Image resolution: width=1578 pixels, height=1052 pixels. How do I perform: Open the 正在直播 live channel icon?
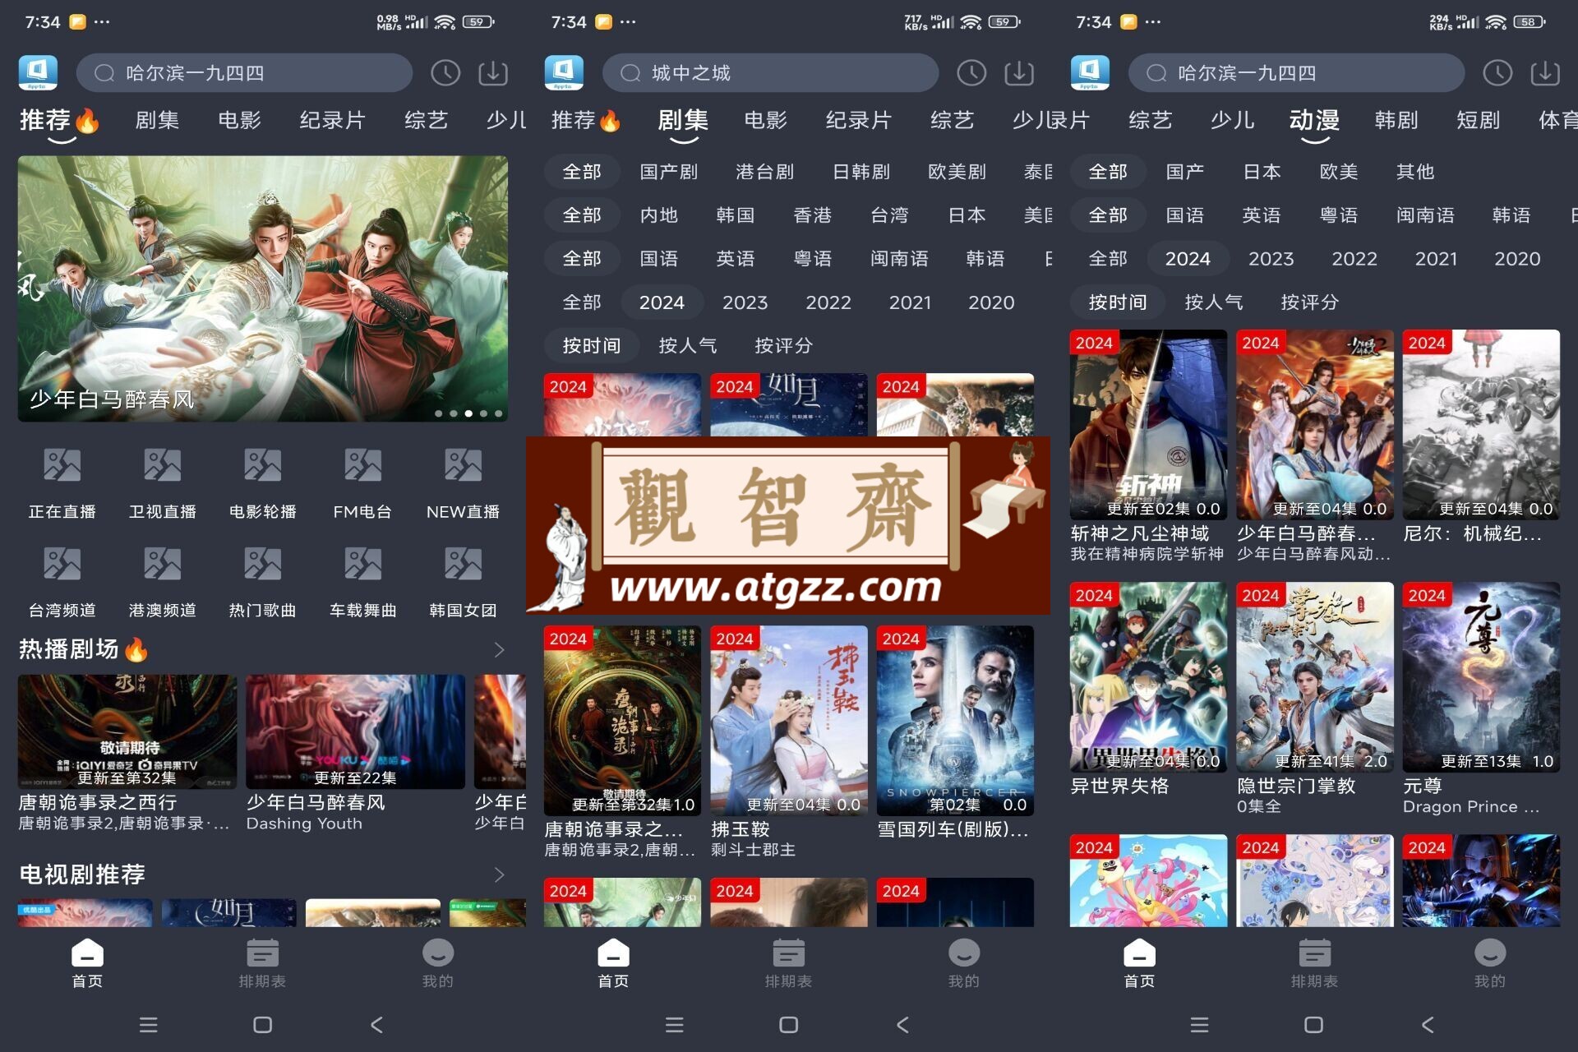point(62,465)
